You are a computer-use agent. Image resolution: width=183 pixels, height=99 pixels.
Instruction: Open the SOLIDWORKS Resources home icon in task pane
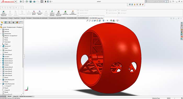click(x=182, y=23)
